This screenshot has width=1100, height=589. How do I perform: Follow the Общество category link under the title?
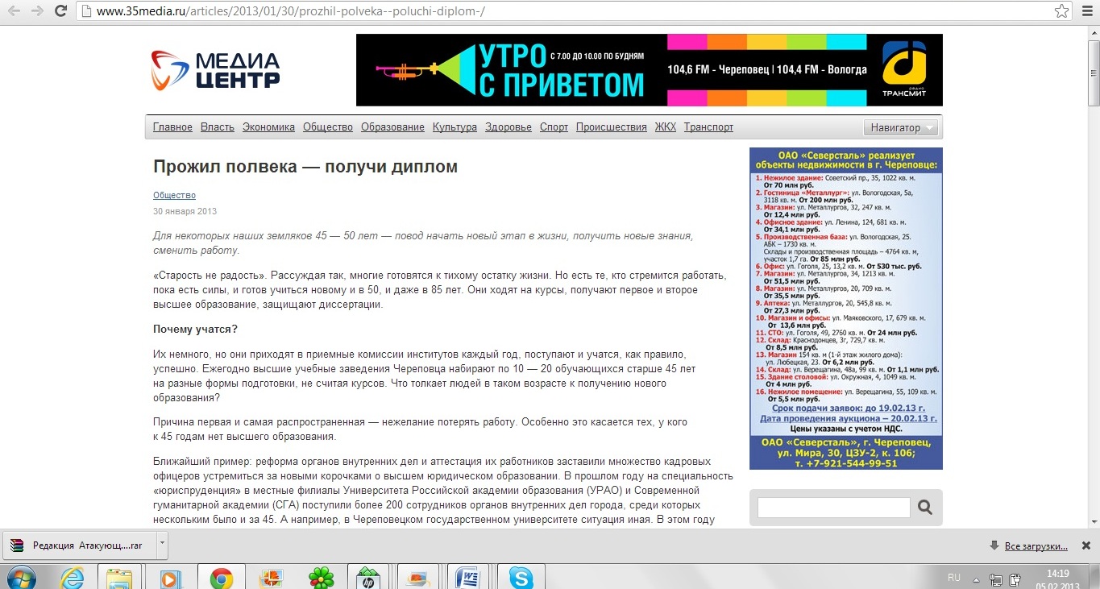click(x=174, y=196)
